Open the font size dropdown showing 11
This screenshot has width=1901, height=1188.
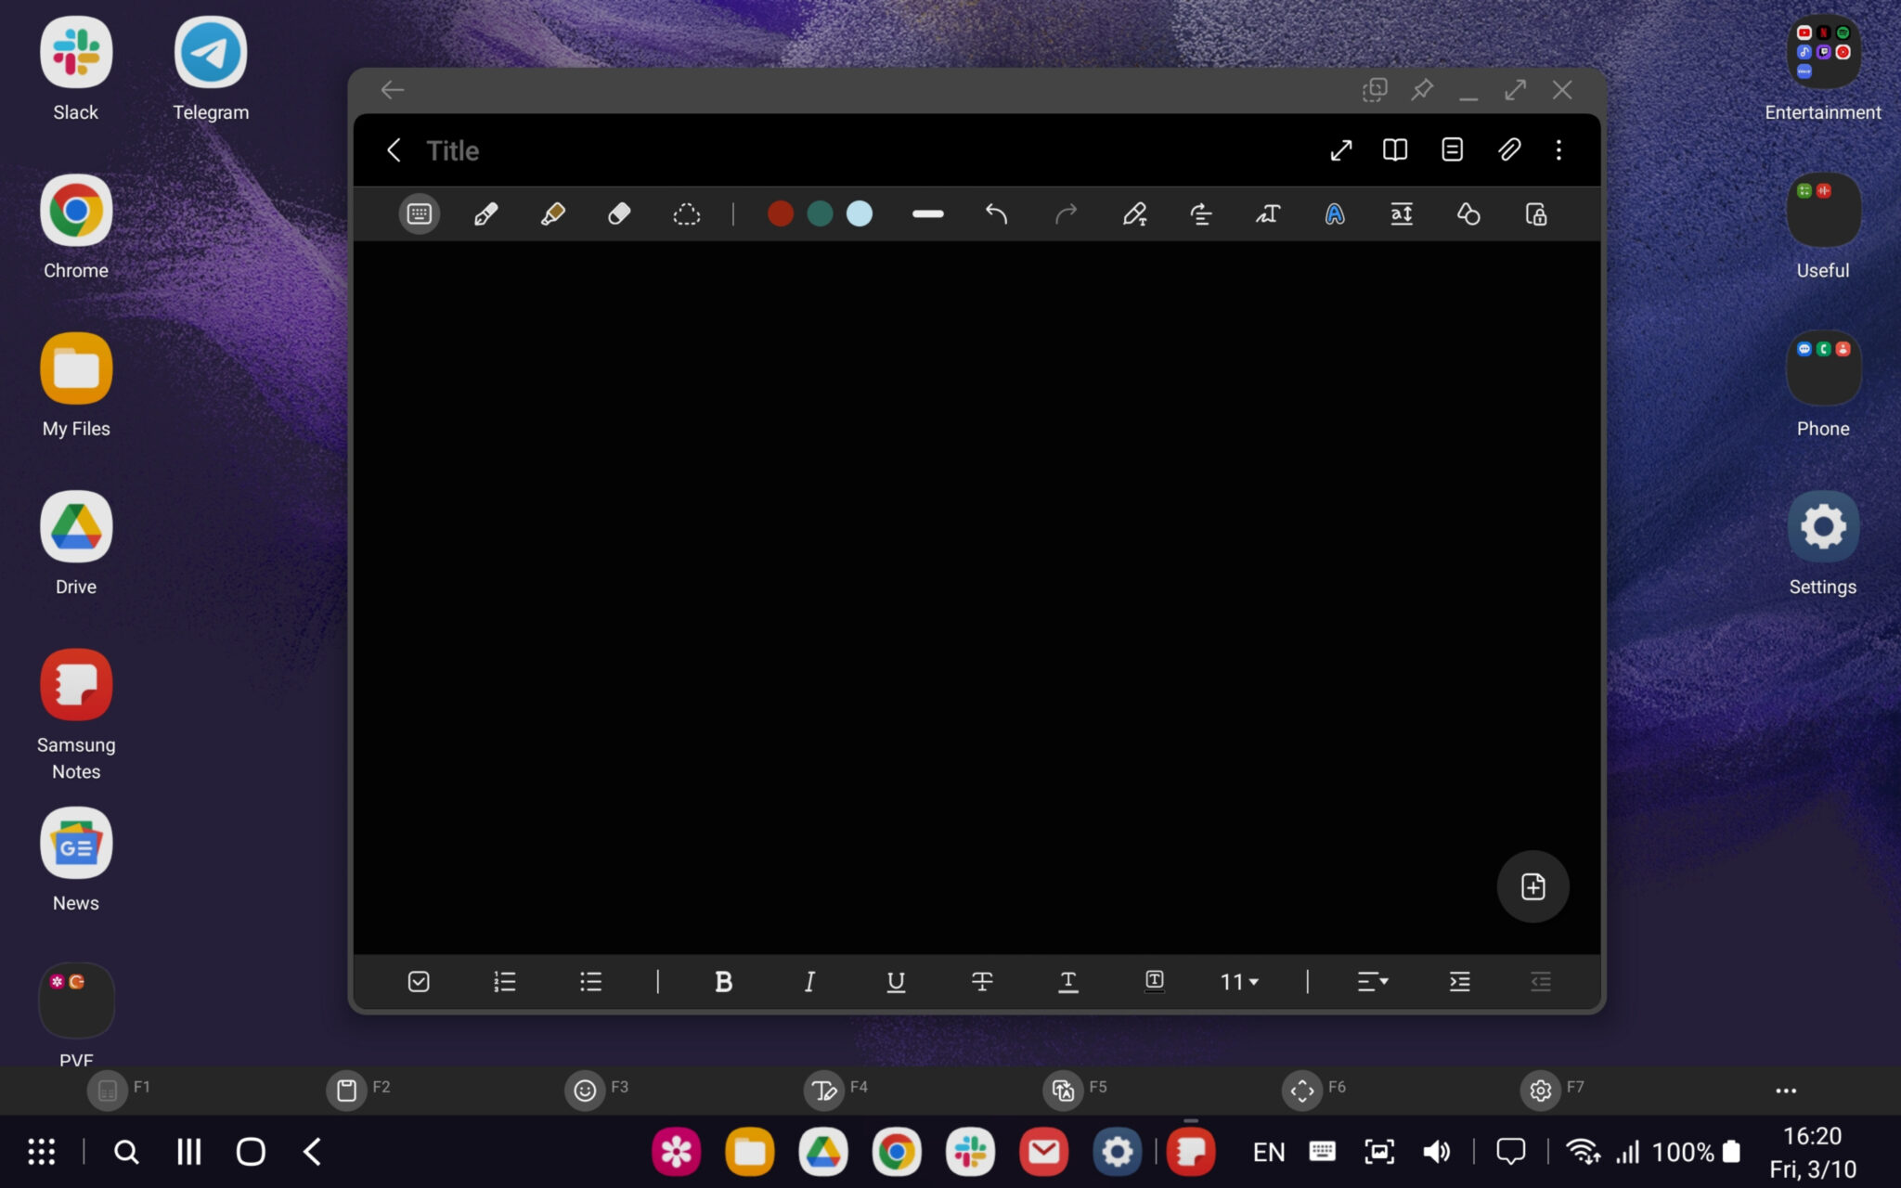point(1238,982)
